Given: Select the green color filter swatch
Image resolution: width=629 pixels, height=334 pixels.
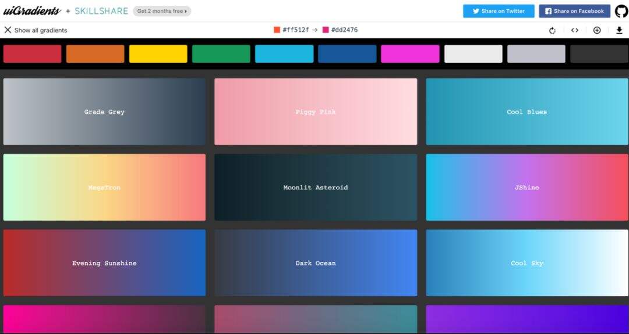Looking at the screenshot, I should [x=221, y=53].
